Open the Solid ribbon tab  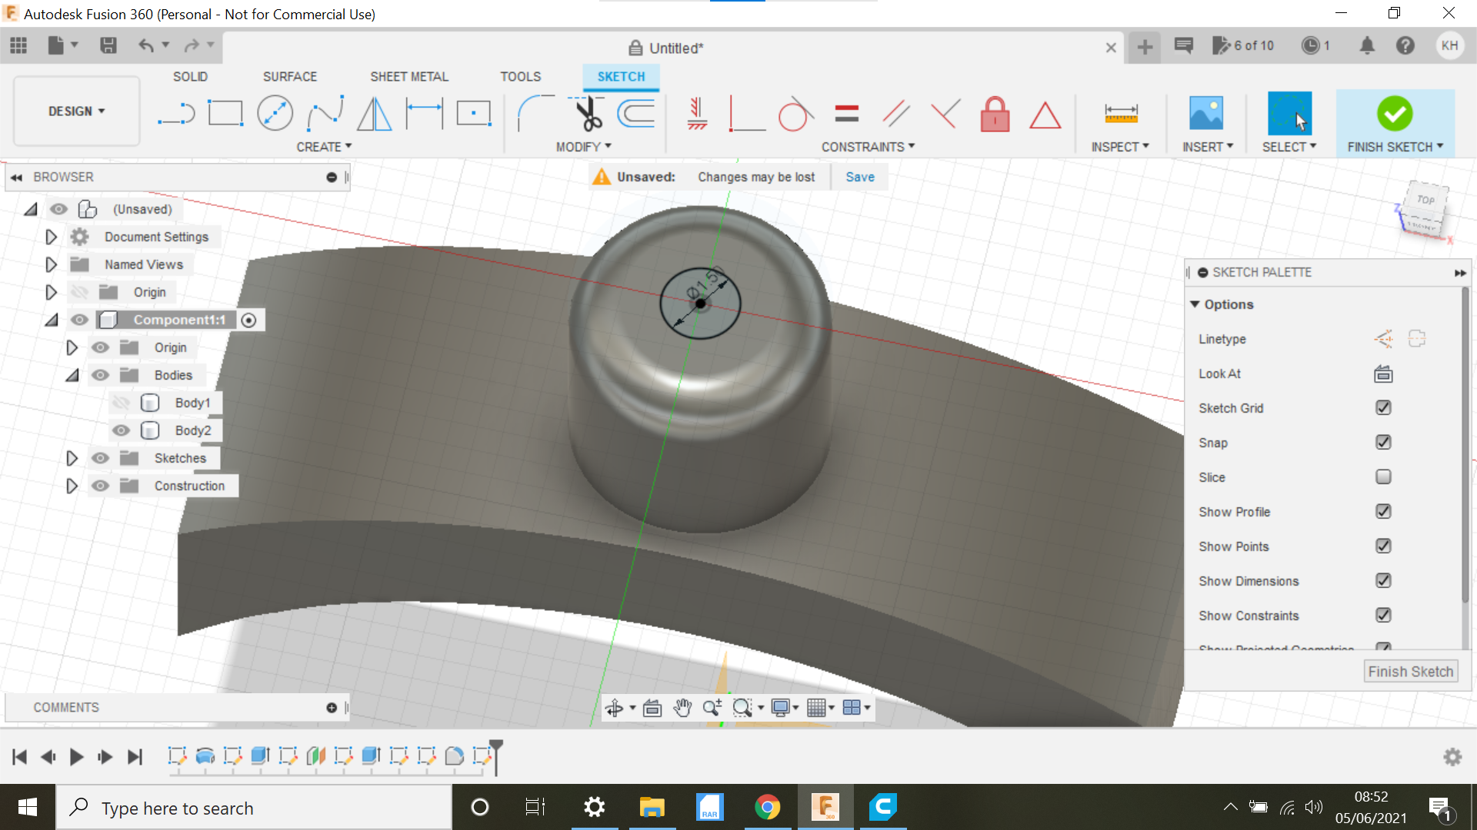190,76
